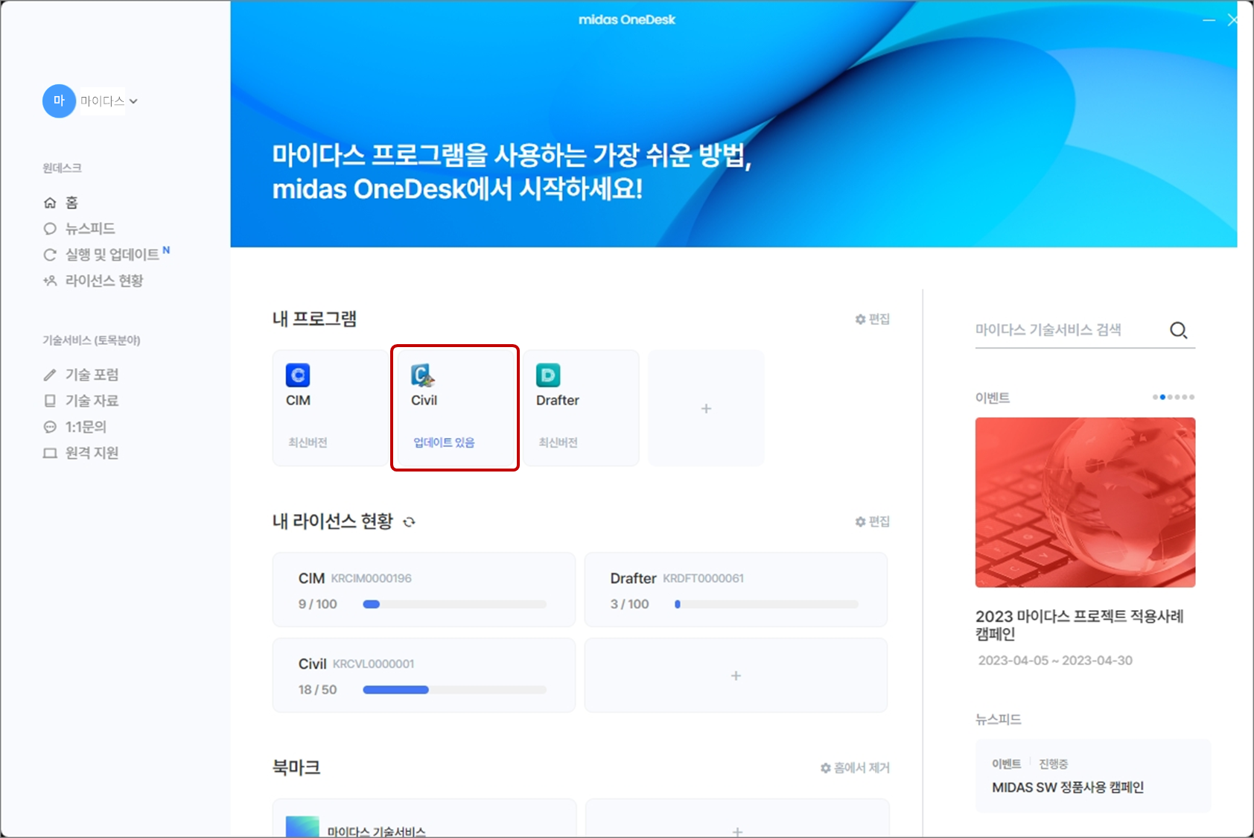Click 최신버전 label under Drafter
1254x838 pixels.
(x=558, y=442)
